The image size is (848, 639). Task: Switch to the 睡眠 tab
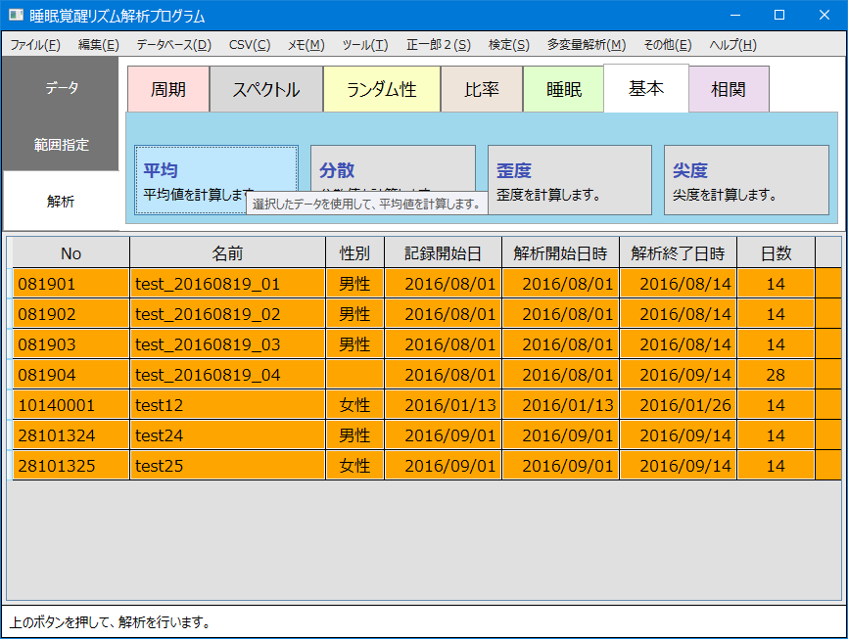click(x=563, y=89)
